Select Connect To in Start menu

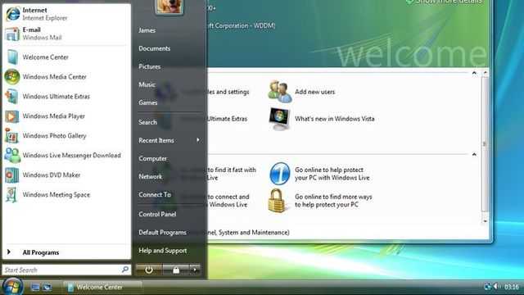click(x=155, y=195)
